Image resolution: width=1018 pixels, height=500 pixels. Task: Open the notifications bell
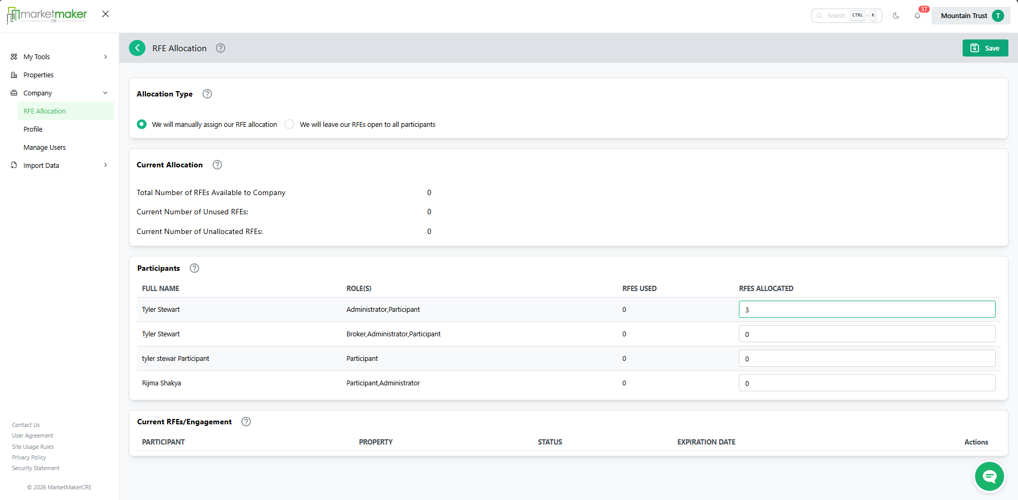click(x=917, y=15)
